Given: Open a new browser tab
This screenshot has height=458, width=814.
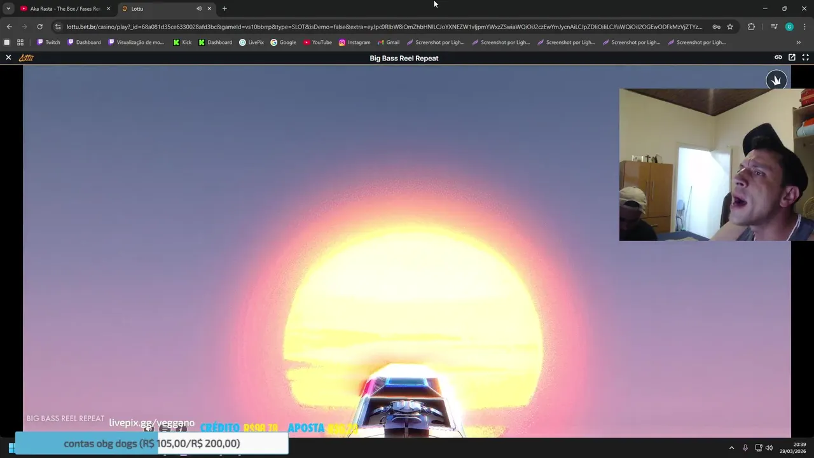Looking at the screenshot, I should tap(224, 8).
